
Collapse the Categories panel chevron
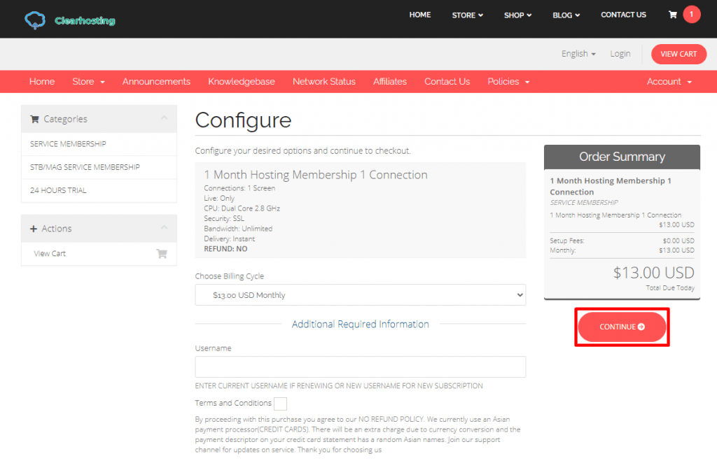(164, 117)
